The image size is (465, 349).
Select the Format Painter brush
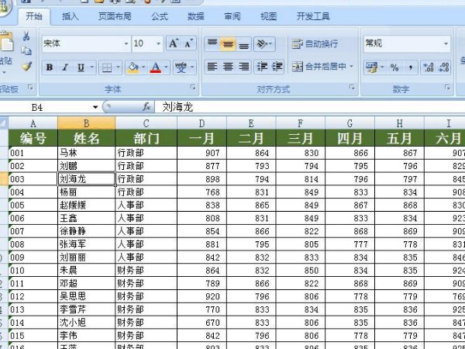click(26, 66)
